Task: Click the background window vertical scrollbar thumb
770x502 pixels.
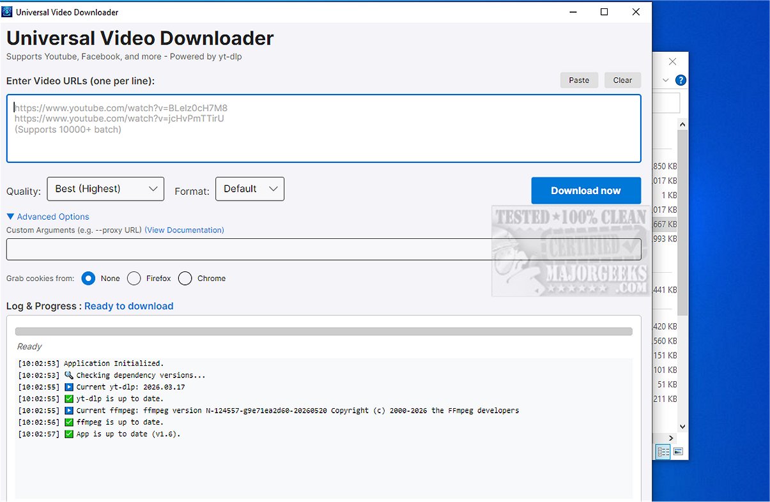Action: coord(682,222)
